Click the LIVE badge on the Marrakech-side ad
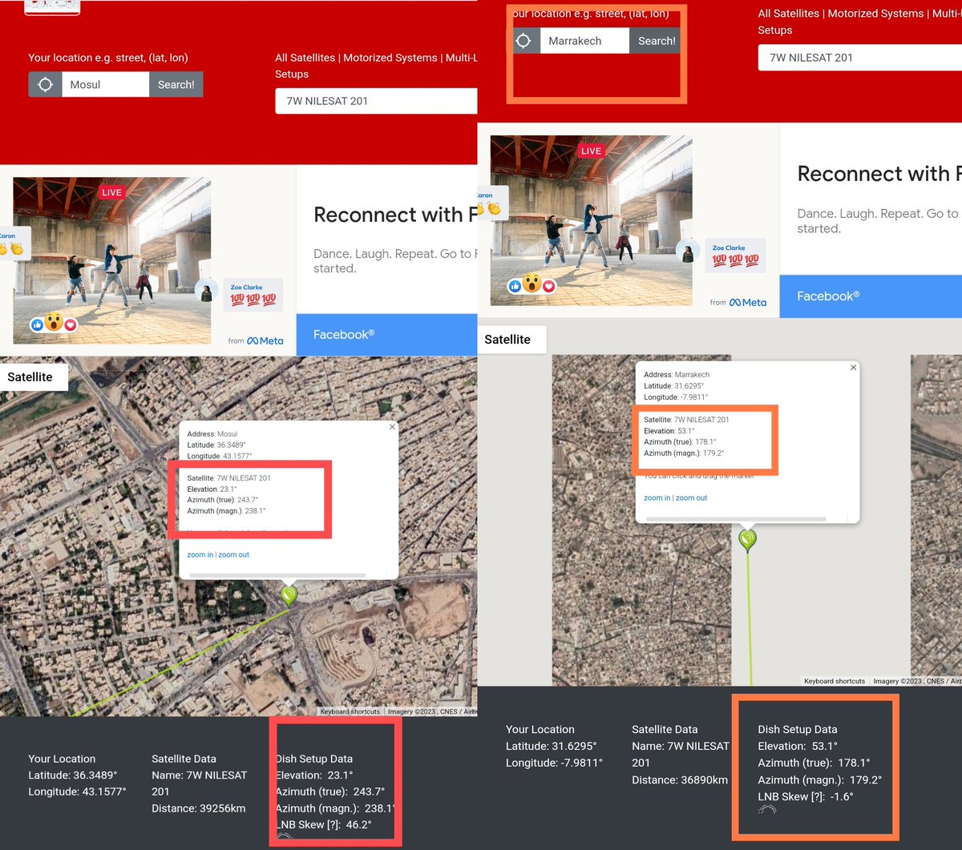This screenshot has height=850, width=962. pyautogui.click(x=591, y=151)
